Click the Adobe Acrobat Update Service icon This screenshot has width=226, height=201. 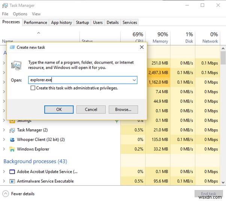[12, 172]
